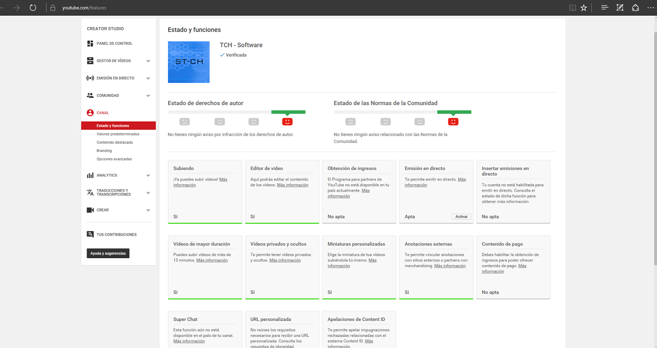Click the browser forward arrow
657x348 pixels.
[x=16, y=8]
